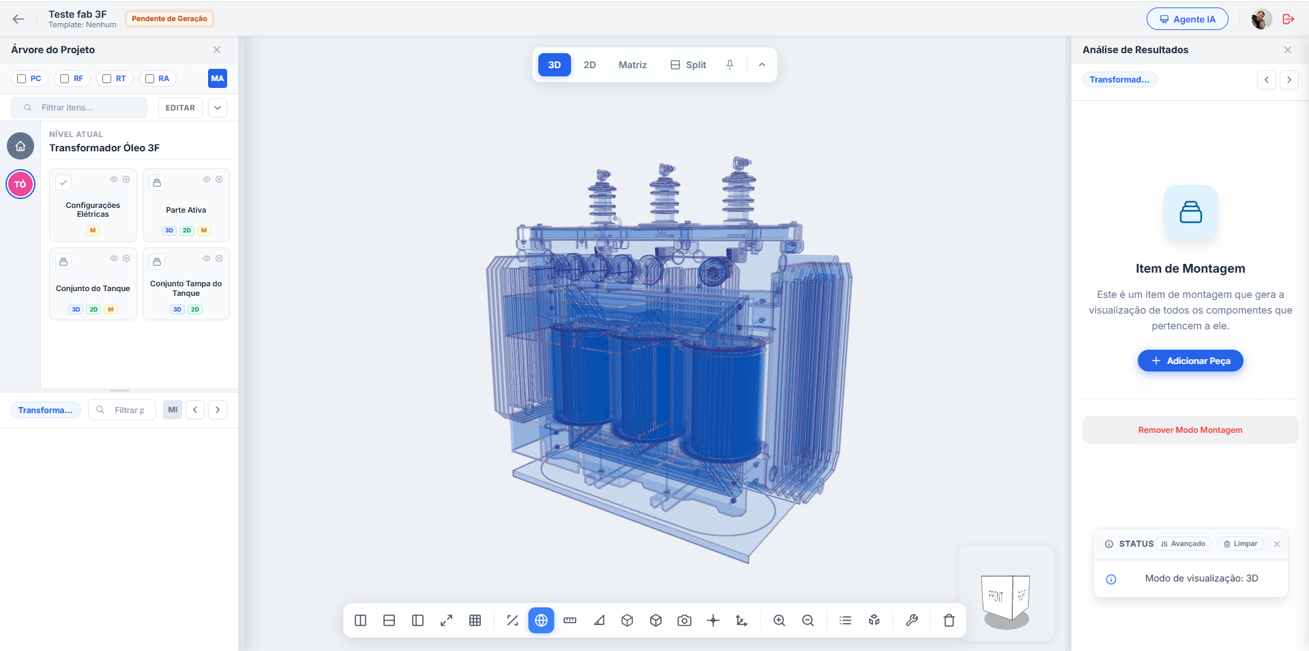Select the two-column vertical split layout icon
The height and width of the screenshot is (651, 1309).
(361, 620)
